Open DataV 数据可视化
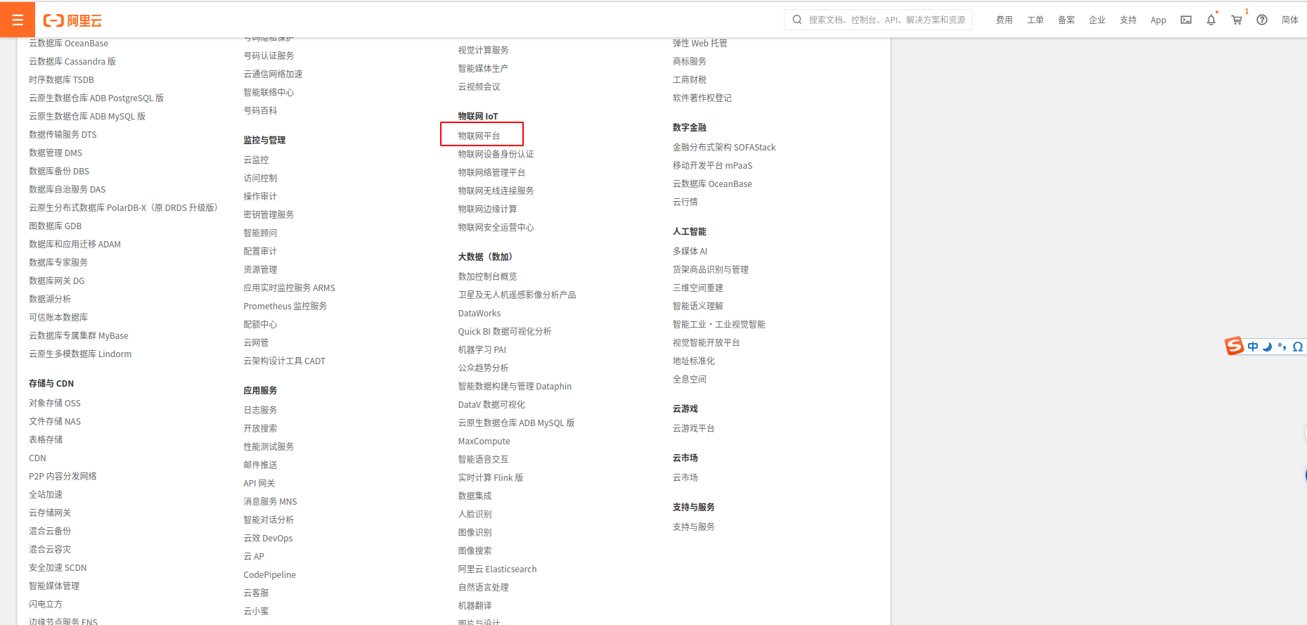This screenshot has width=1307, height=625. pos(491,404)
